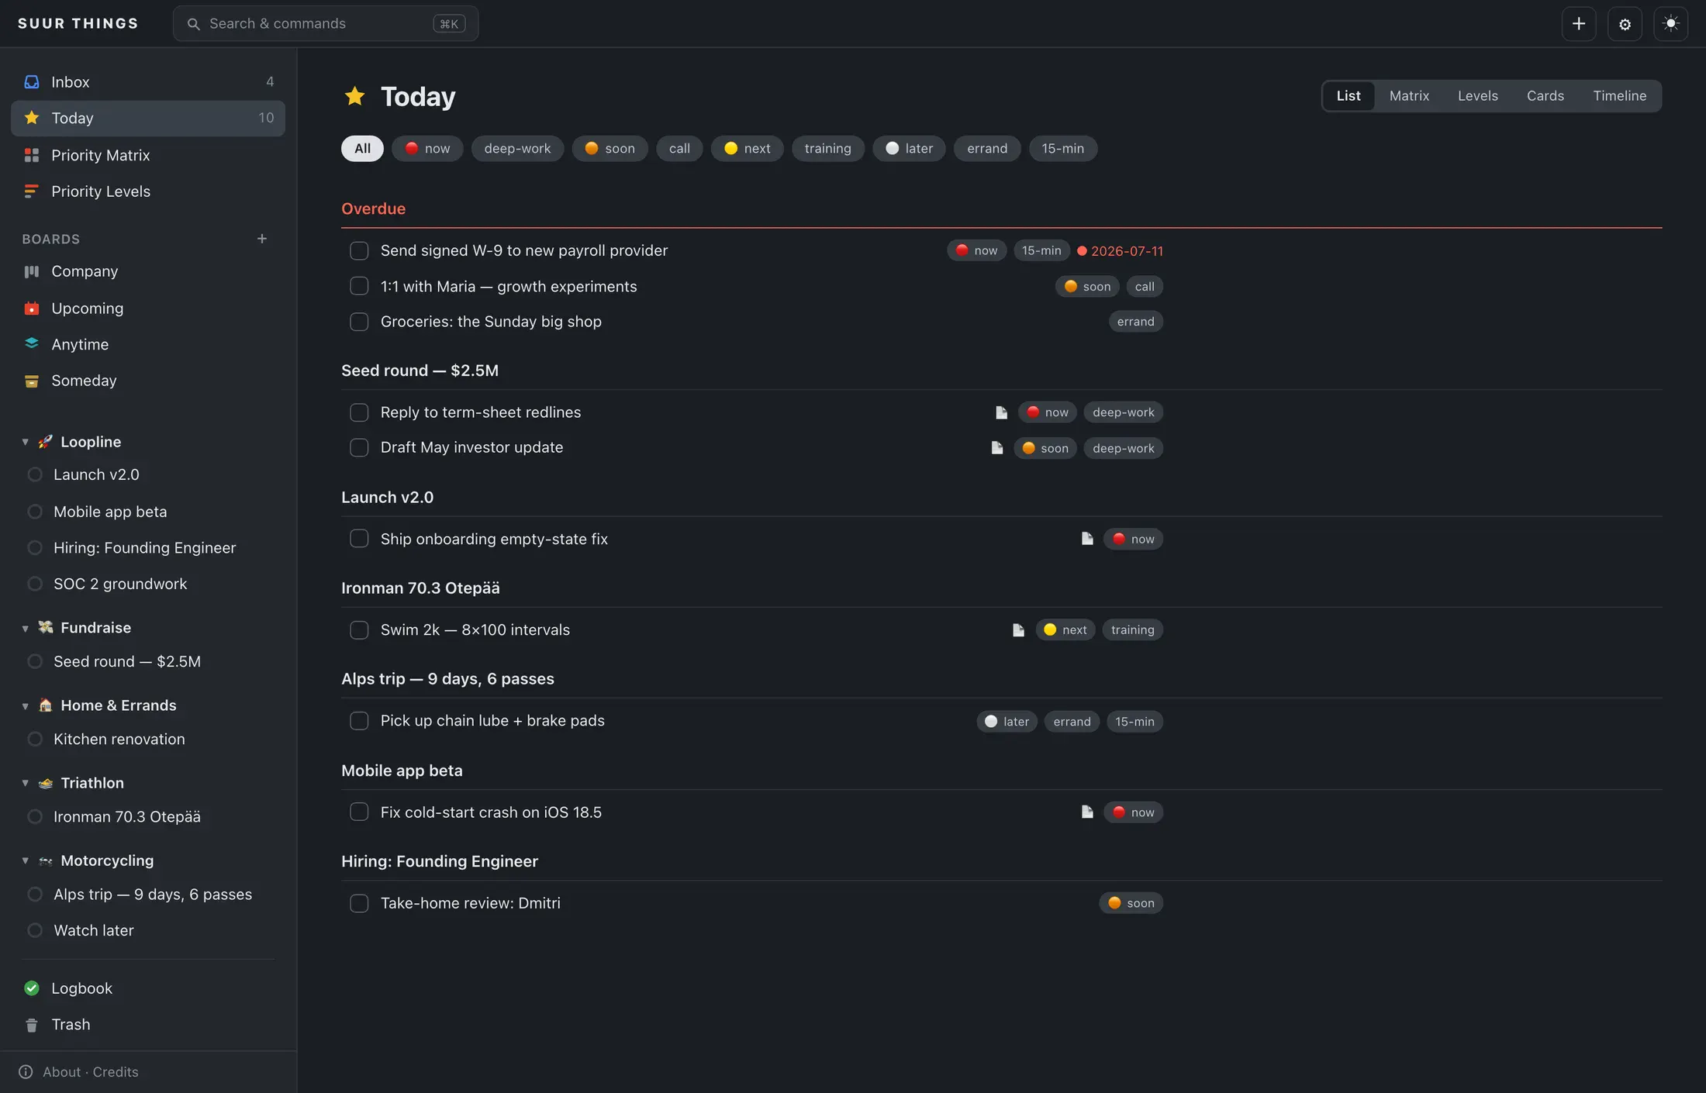Filter by the deep-work tag chip
This screenshot has width=1706, height=1093.
click(517, 149)
